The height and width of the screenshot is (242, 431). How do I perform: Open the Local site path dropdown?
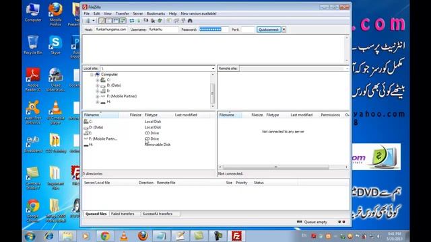coord(213,69)
